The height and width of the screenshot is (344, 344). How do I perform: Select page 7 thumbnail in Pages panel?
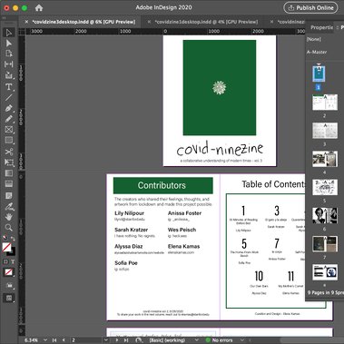[x=325, y=243]
